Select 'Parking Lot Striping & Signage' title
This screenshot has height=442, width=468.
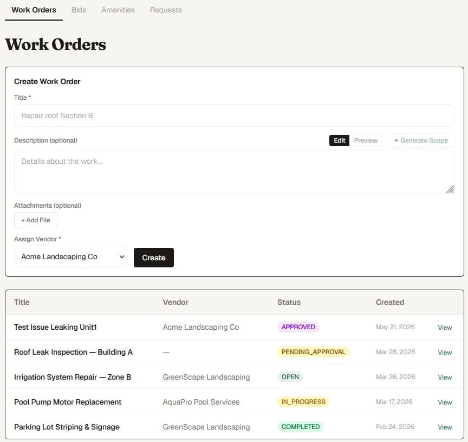pos(67,427)
